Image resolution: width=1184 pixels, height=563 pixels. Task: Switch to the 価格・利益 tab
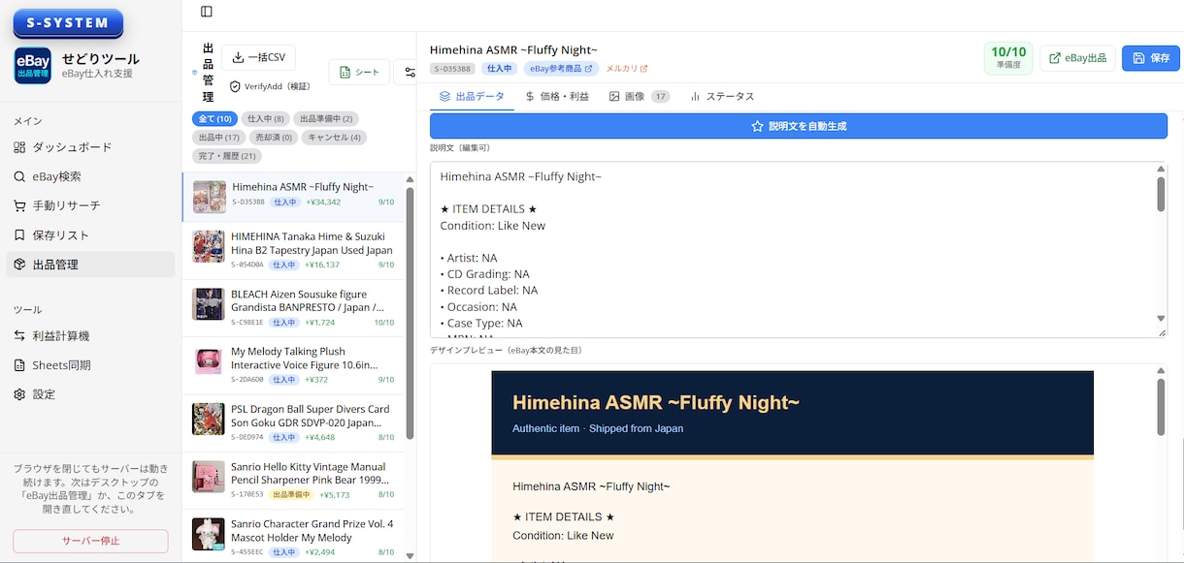coord(557,97)
